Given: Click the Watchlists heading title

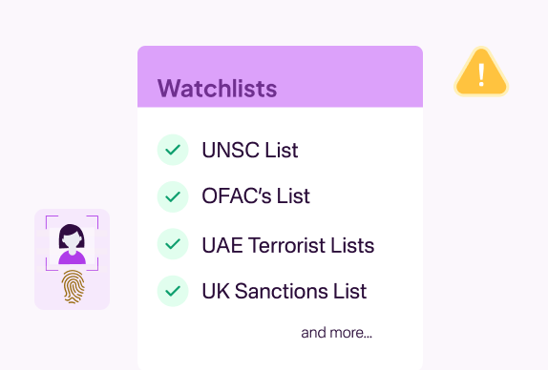Looking at the screenshot, I should (217, 89).
